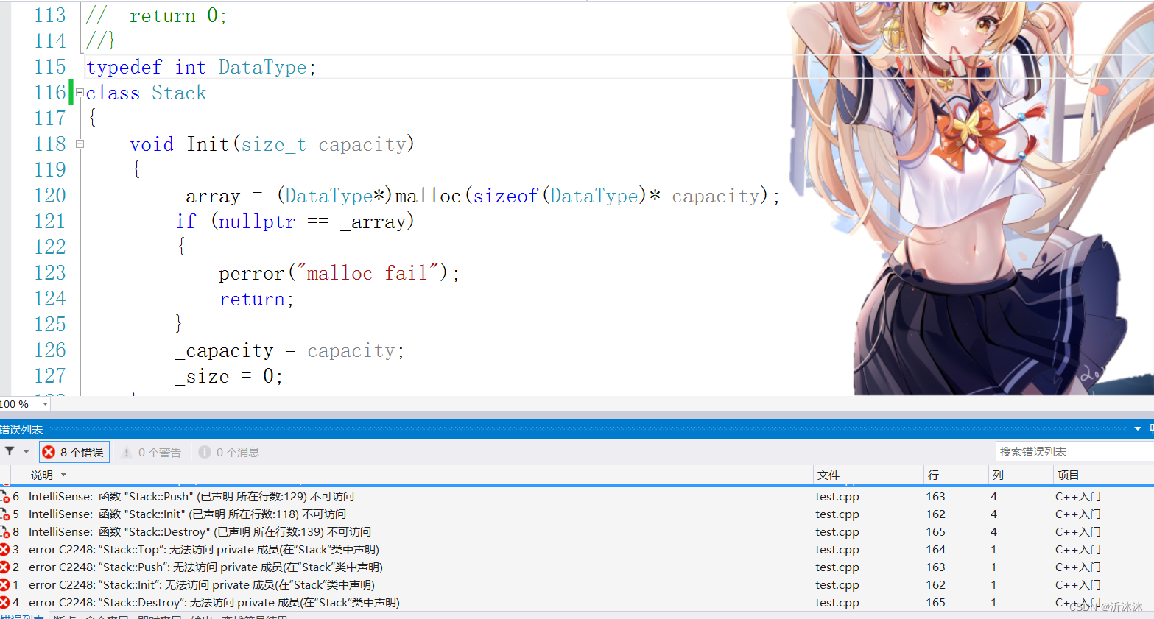Click IntelliSense icon on Stack::Push error row
The width and height of the screenshot is (1154, 619).
coord(6,496)
